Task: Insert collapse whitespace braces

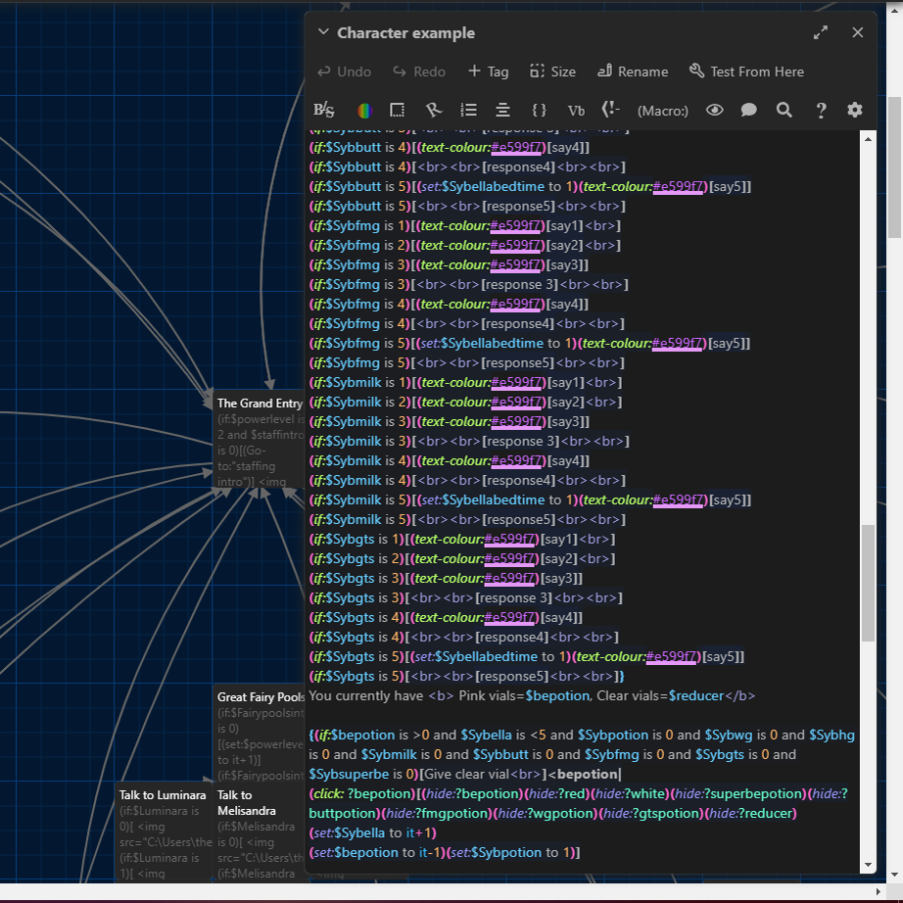Action: click(539, 111)
